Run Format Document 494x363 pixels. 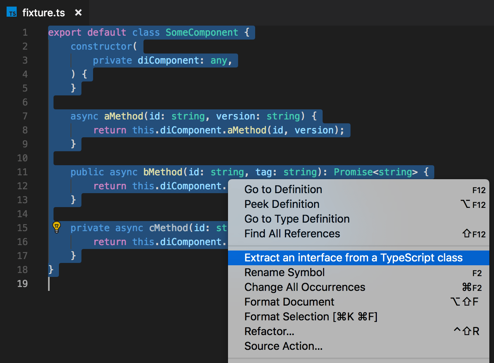[x=289, y=302]
